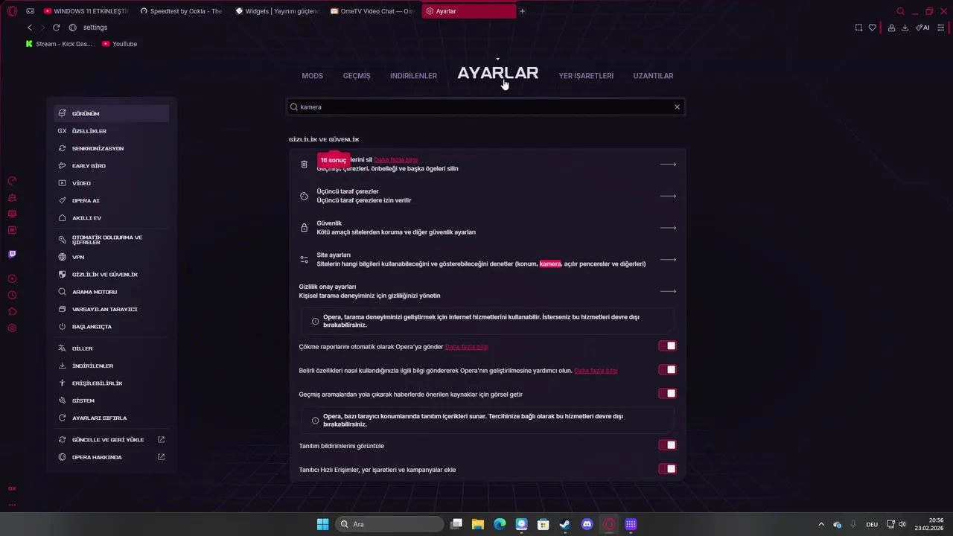Open GX ÖZELLİKLER settings section
Image resolution: width=953 pixels, height=536 pixels.
(x=112, y=131)
